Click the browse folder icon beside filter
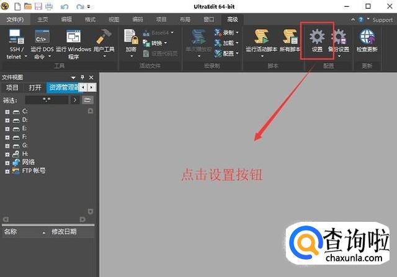 tap(87, 100)
